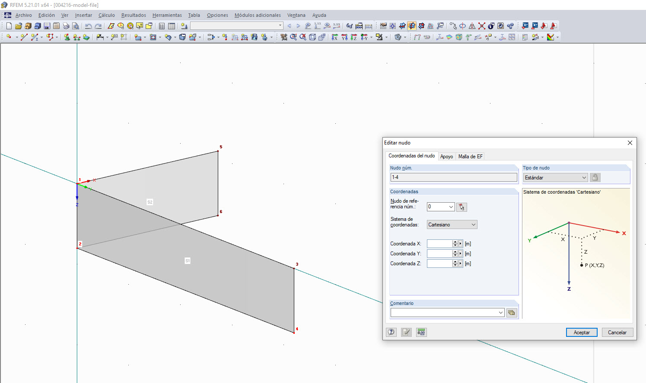Screen dimensions: 646x383
Task: Click the Aceptar button
Action: coord(582,333)
